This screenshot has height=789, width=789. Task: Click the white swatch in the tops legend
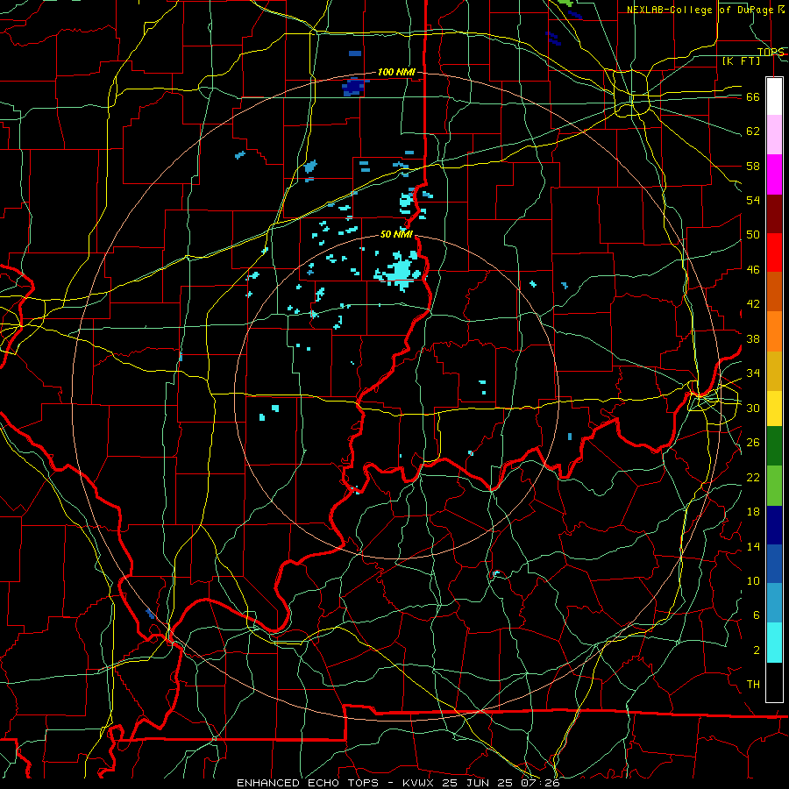click(x=774, y=96)
